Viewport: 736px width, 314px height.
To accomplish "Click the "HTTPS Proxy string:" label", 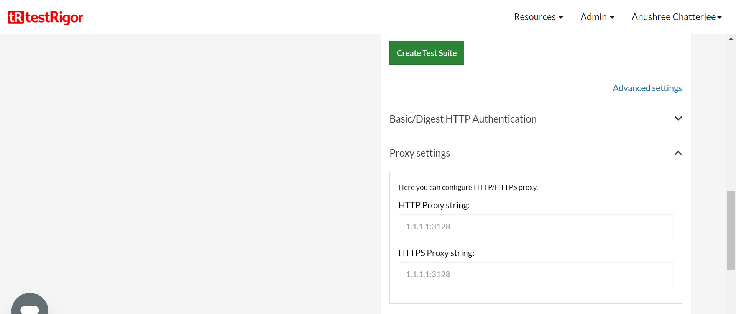I will pos(436,253).
